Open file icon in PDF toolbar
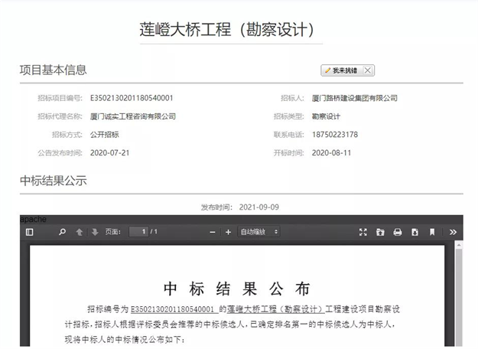This screenshot has height=349, width=478. [x=380, y=232]
